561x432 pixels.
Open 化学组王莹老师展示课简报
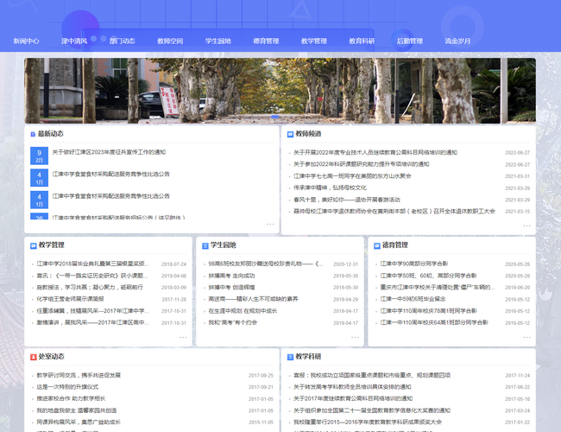(70, 299)
